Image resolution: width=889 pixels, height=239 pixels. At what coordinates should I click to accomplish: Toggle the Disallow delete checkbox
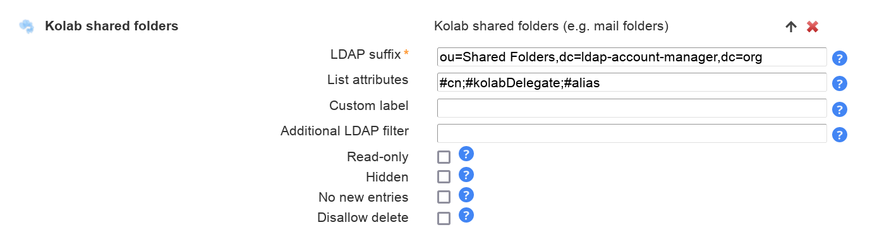point(444,218)
